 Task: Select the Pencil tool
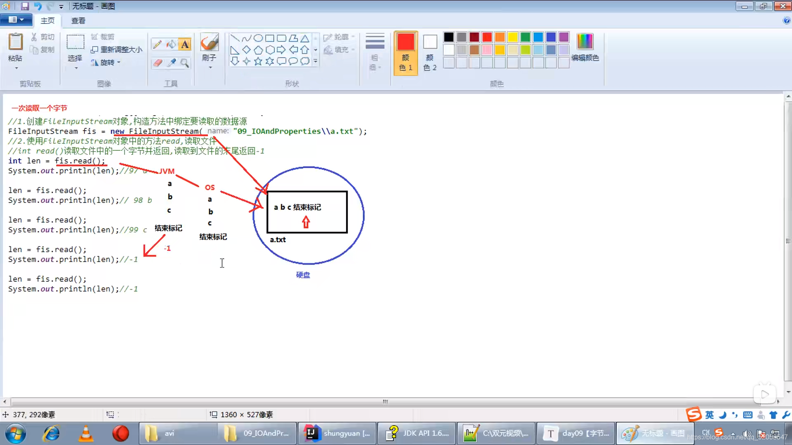tap(157, 44)
